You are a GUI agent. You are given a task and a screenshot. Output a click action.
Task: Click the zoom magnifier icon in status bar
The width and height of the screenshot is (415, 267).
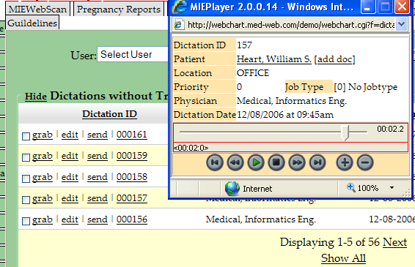pyautogui.click(x=351, y=187)
